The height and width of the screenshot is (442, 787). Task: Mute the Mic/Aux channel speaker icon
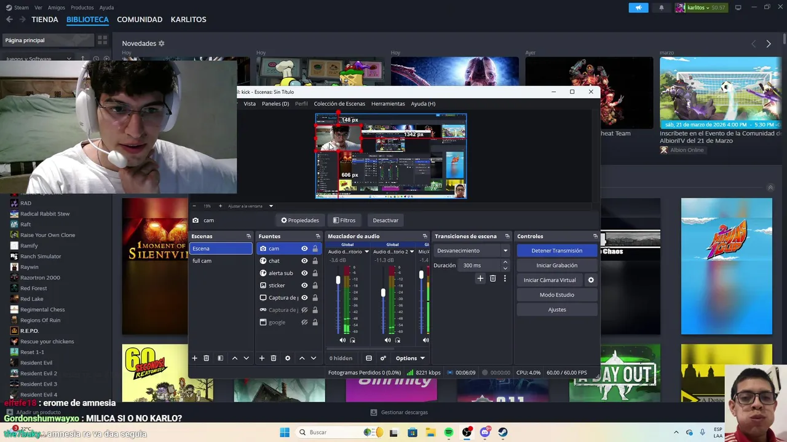pos(425,340)
